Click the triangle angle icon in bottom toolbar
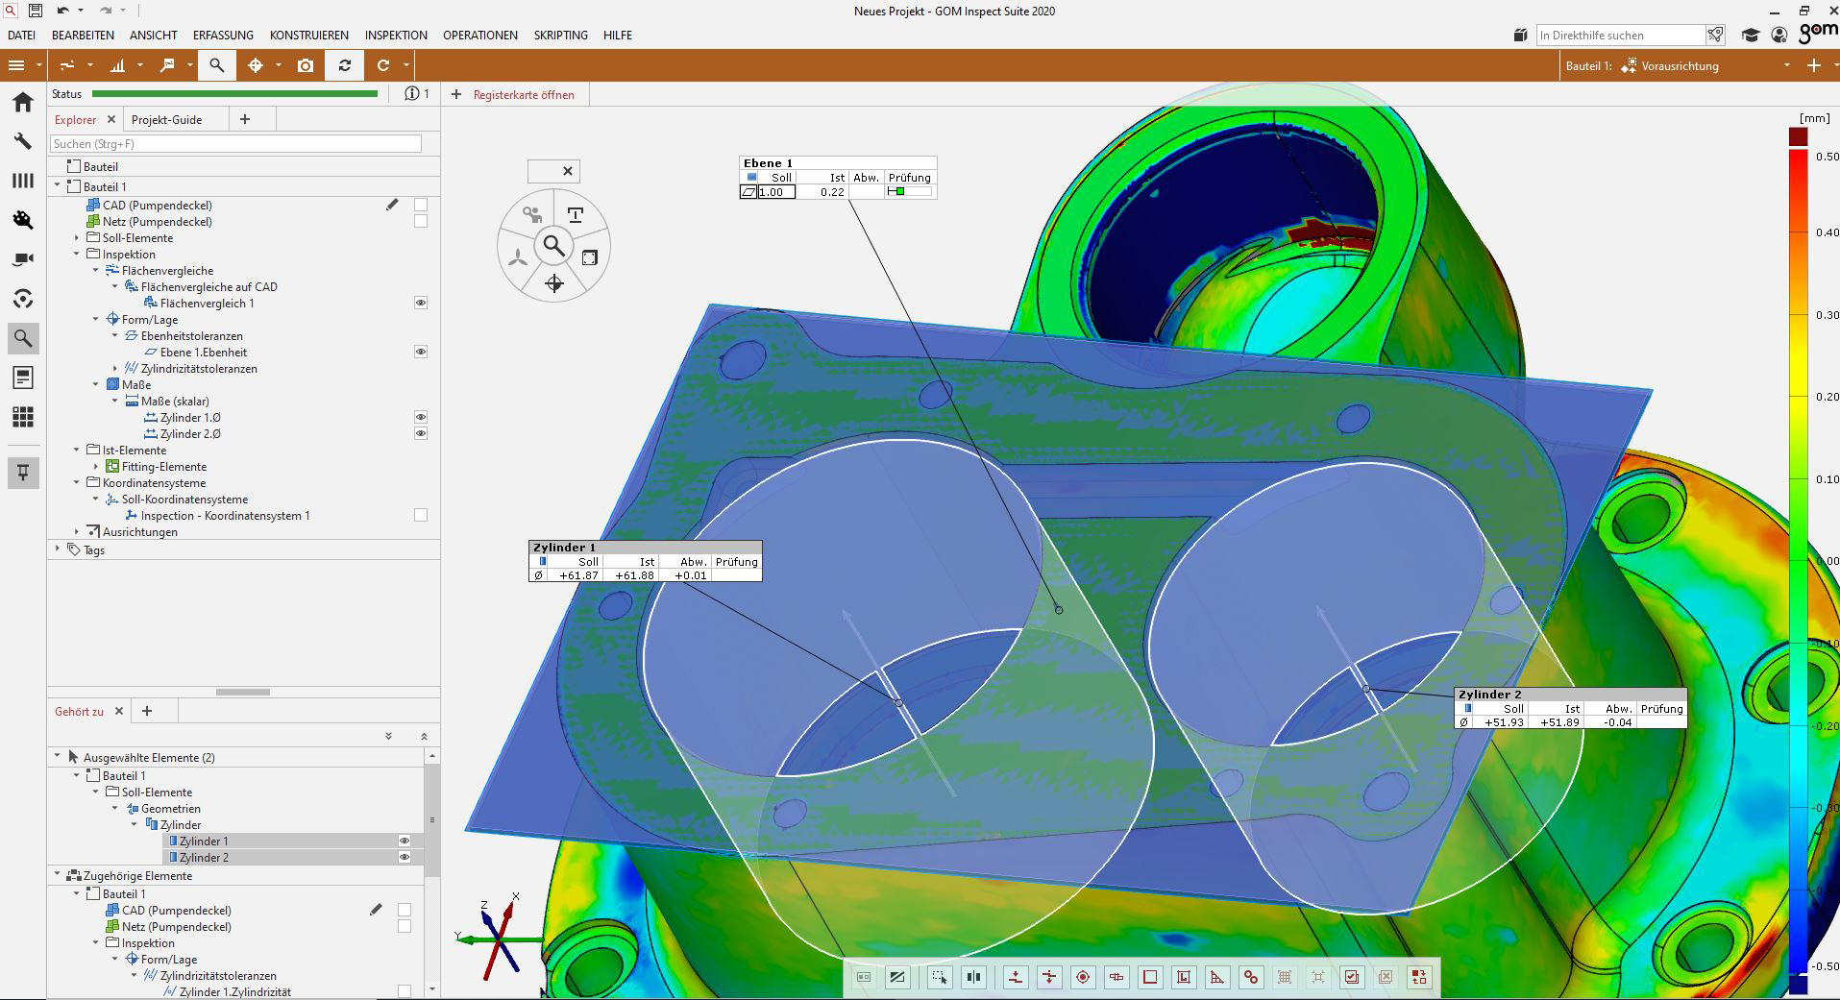 (1217, 977)
